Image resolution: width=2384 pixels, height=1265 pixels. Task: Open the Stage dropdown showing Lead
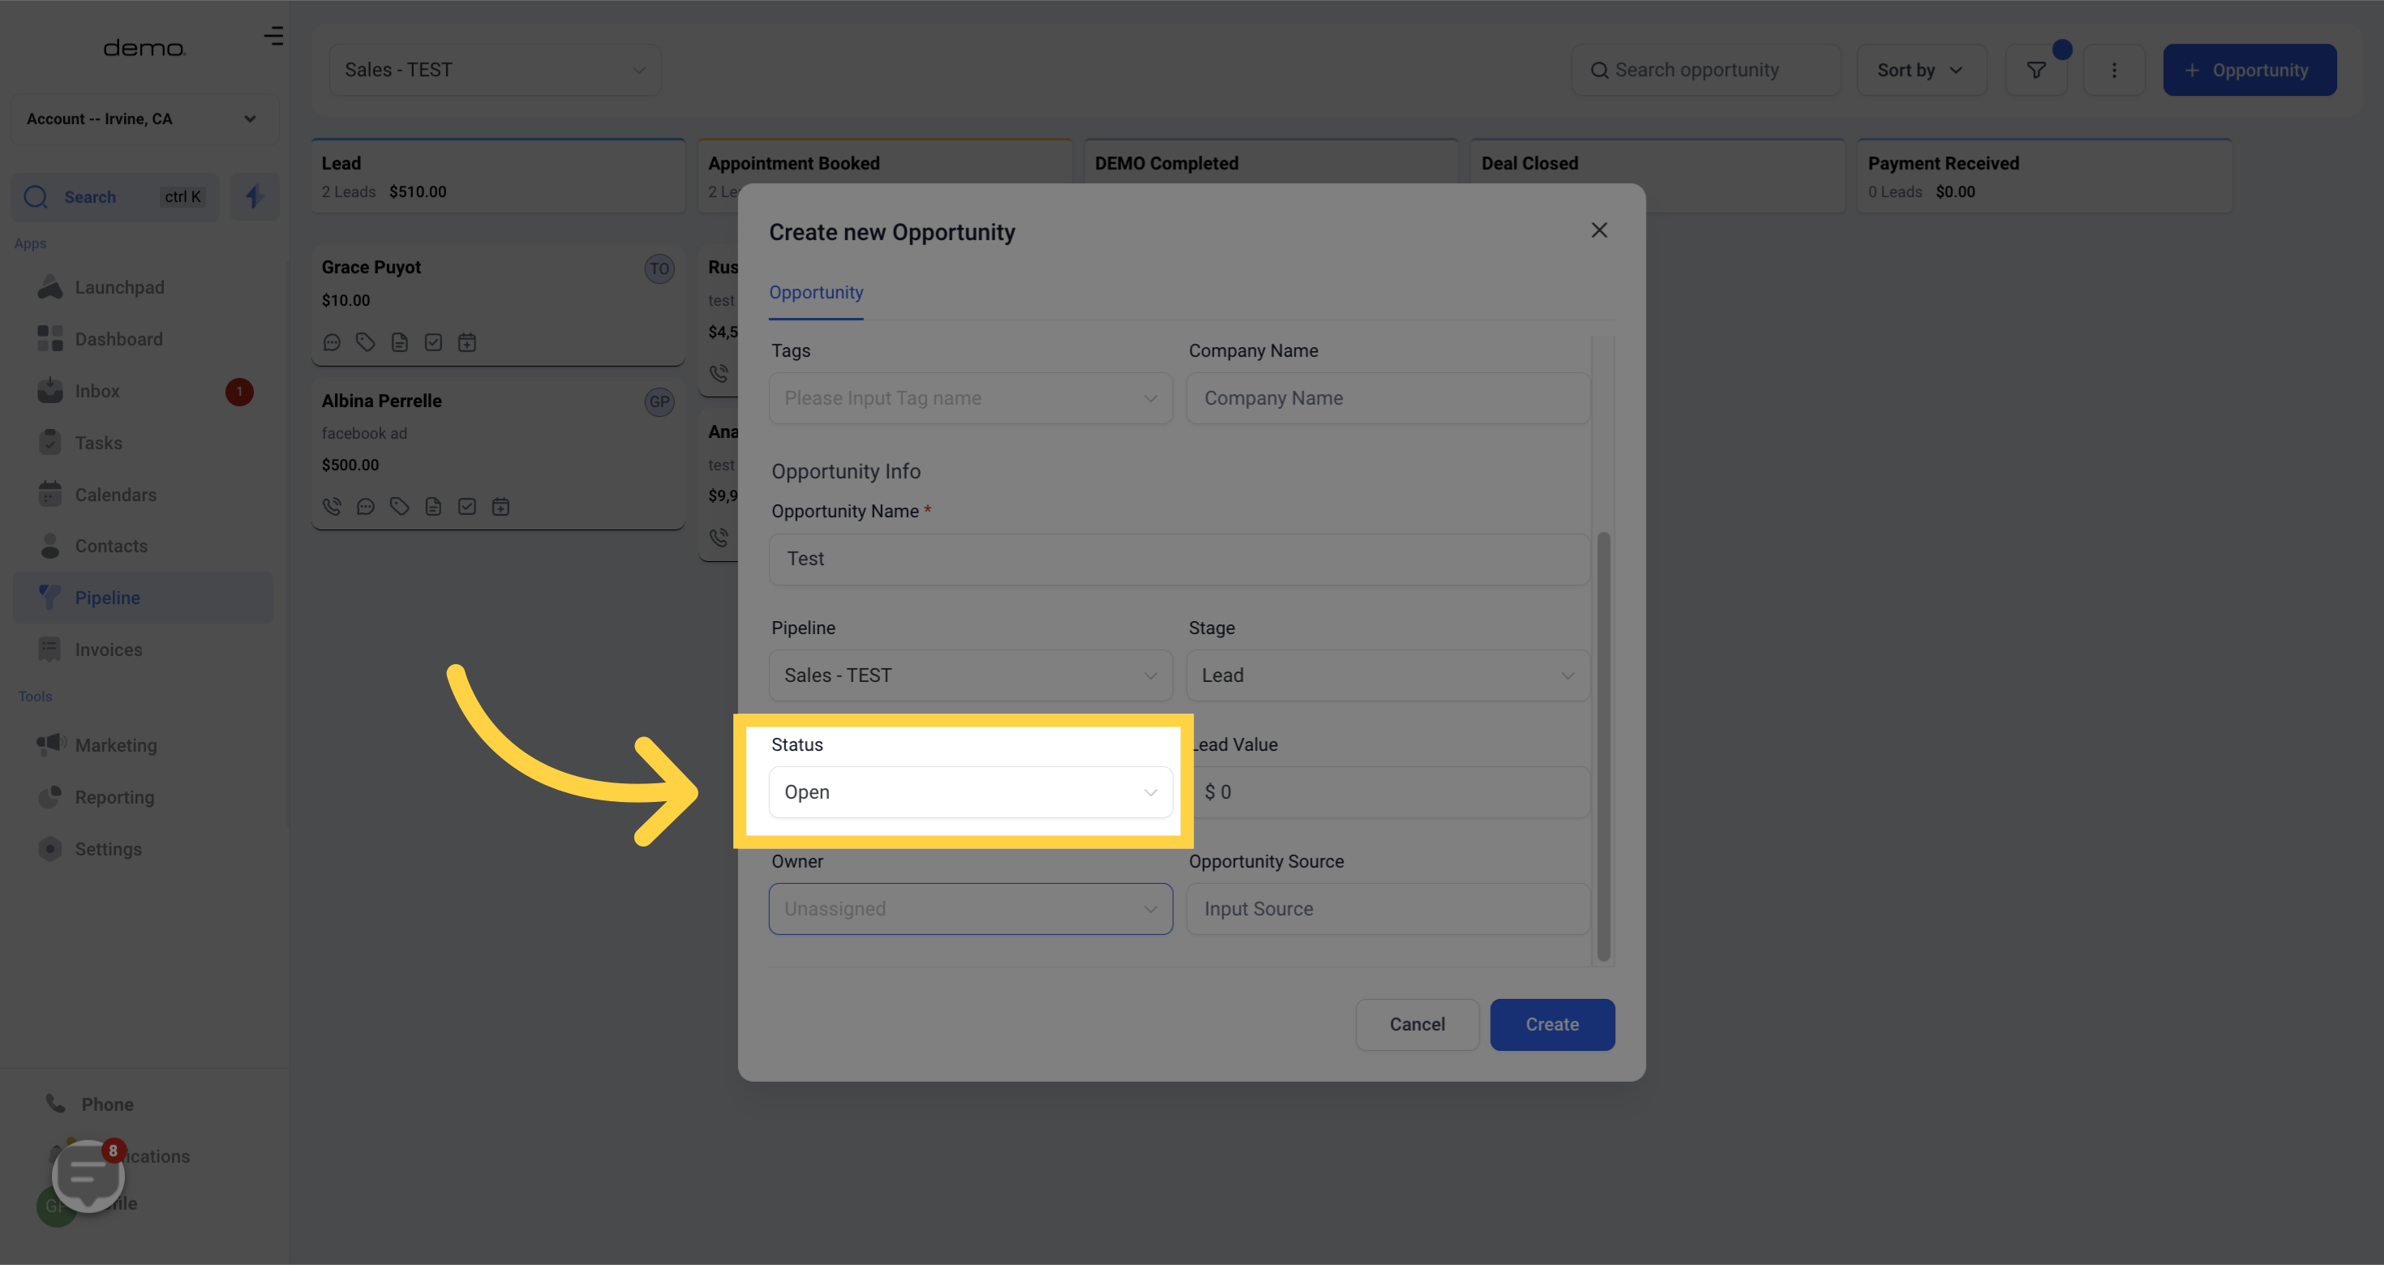(x=1386, y=675)
